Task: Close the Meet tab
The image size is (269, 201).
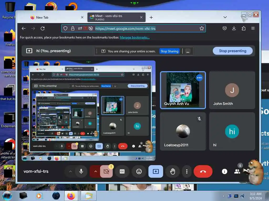Action: (x=141, y=18)
